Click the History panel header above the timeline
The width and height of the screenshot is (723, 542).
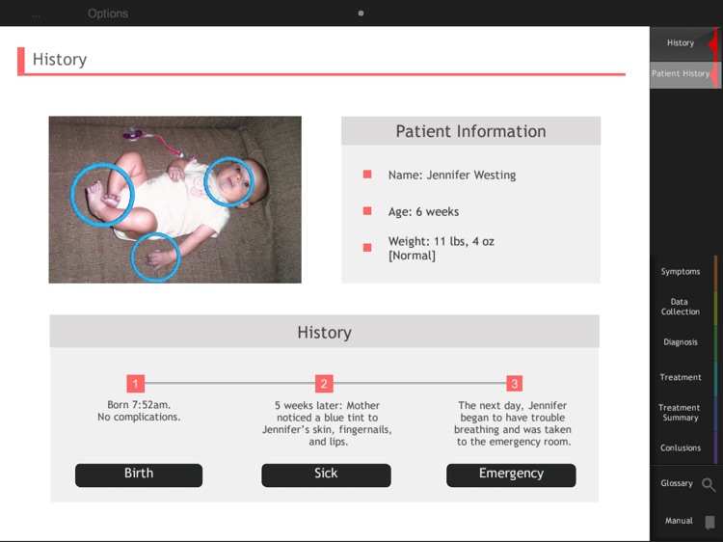point(325,332)
